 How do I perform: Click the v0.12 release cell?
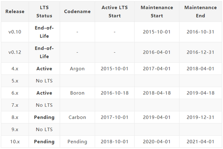click(15, 52)
